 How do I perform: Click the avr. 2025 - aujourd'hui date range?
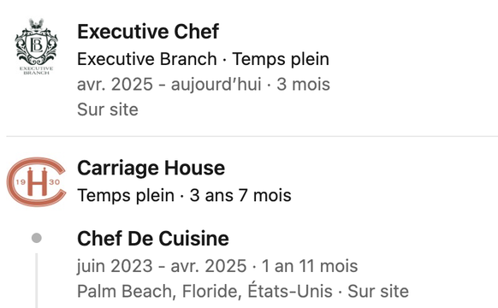169,84
